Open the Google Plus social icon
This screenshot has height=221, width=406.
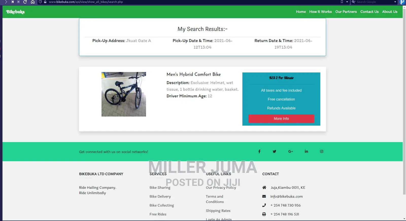tap(291, 151)
